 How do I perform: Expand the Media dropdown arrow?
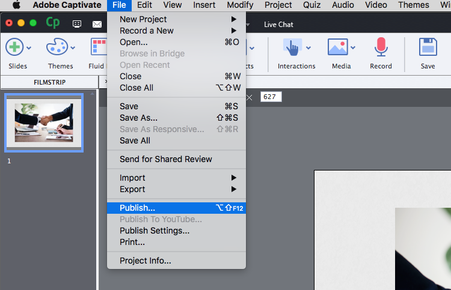pyautogui.click(x=353, y=48)
